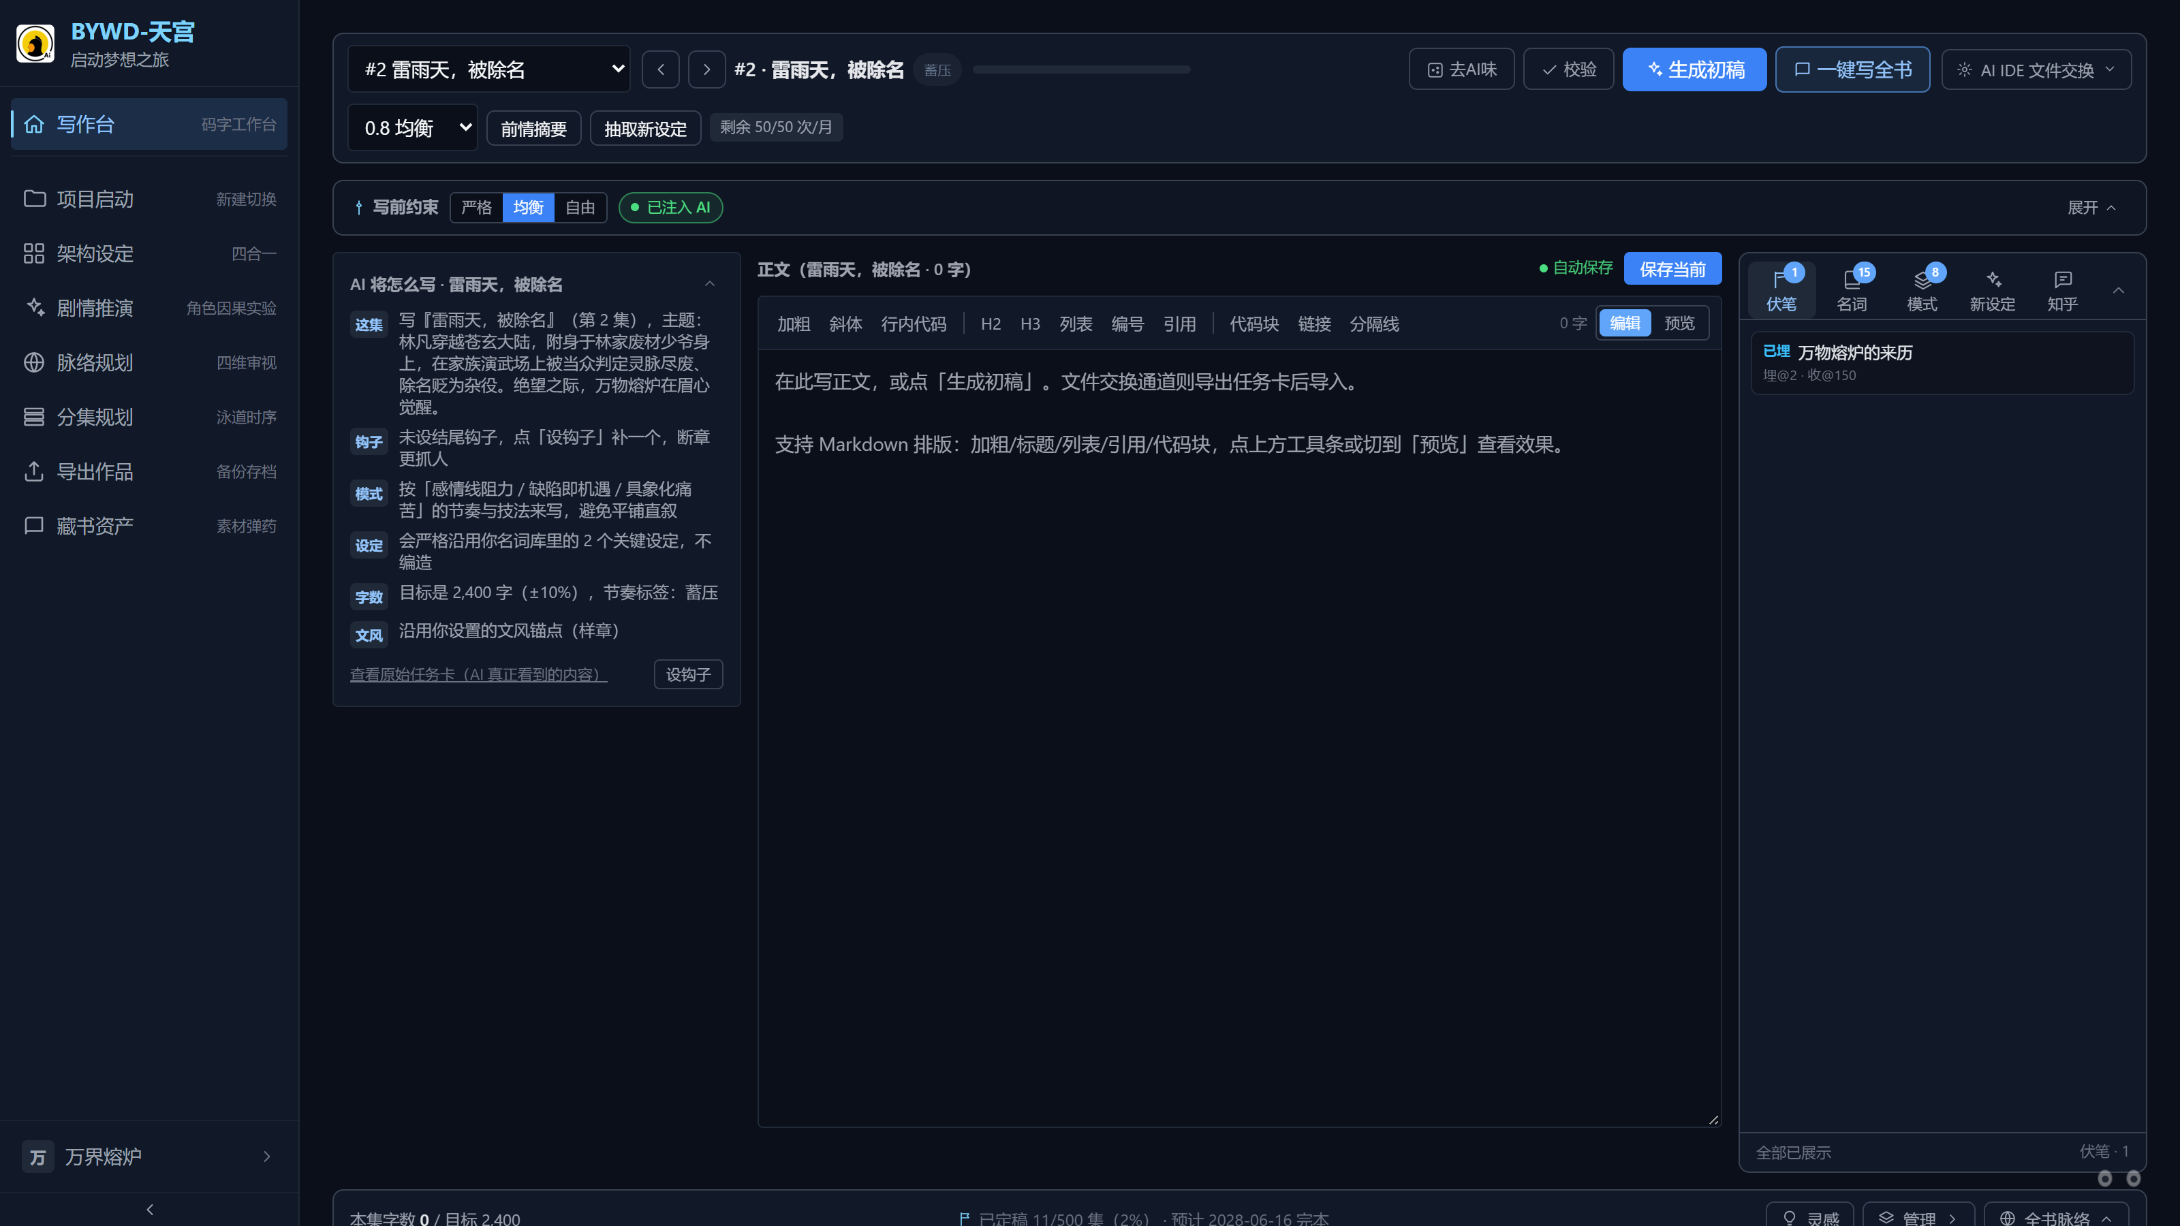Go to next episode arrow
The width and height of the screenshot is (2180, 1226).
[706, 69]
